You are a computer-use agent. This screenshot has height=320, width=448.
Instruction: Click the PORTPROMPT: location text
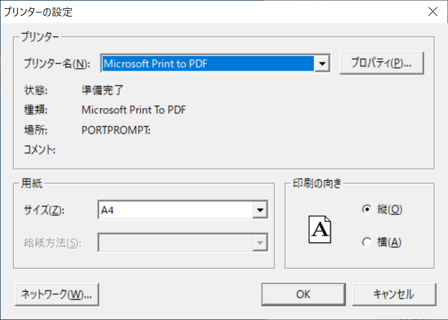[x=116, y=130]
